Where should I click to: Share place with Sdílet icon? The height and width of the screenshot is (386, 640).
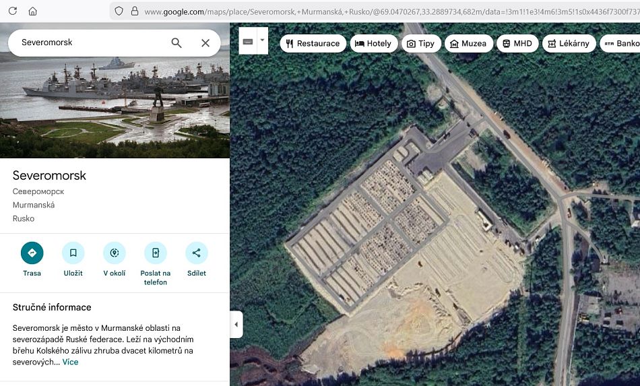pos(197,253)
